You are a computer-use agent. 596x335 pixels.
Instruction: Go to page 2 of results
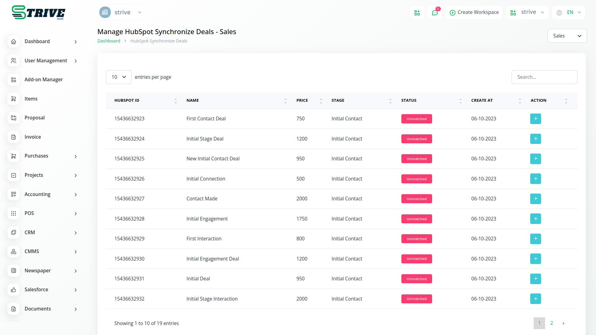(552, 323)
